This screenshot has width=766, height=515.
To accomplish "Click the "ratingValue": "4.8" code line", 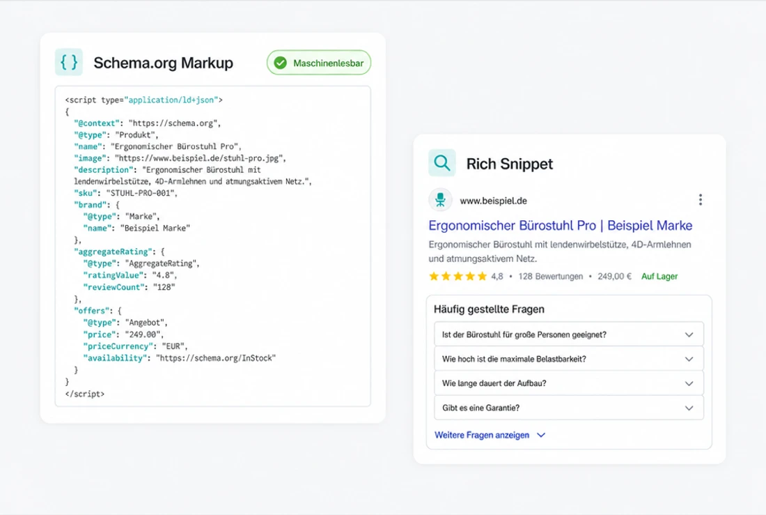I will [130, 275].
